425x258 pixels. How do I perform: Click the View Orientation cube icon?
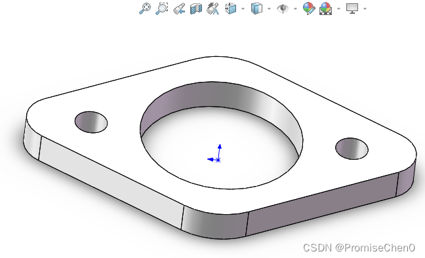pos(231,9)
